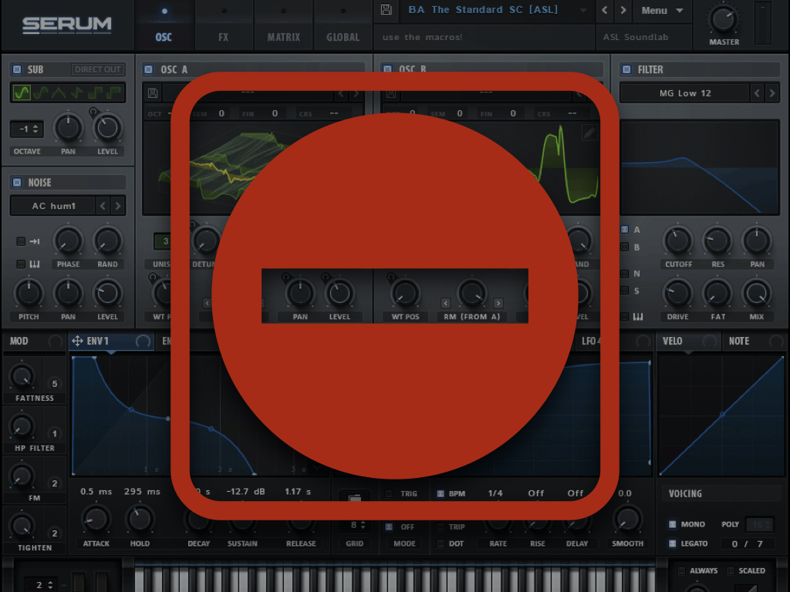Click the save preset floppy icon
790x592 pixels.
pos(387,9)
